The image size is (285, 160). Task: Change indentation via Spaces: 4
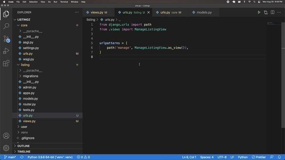tap(207, 157)
